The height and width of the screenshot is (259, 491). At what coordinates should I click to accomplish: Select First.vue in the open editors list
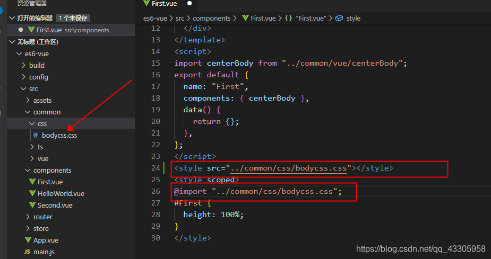pos(71,30)
